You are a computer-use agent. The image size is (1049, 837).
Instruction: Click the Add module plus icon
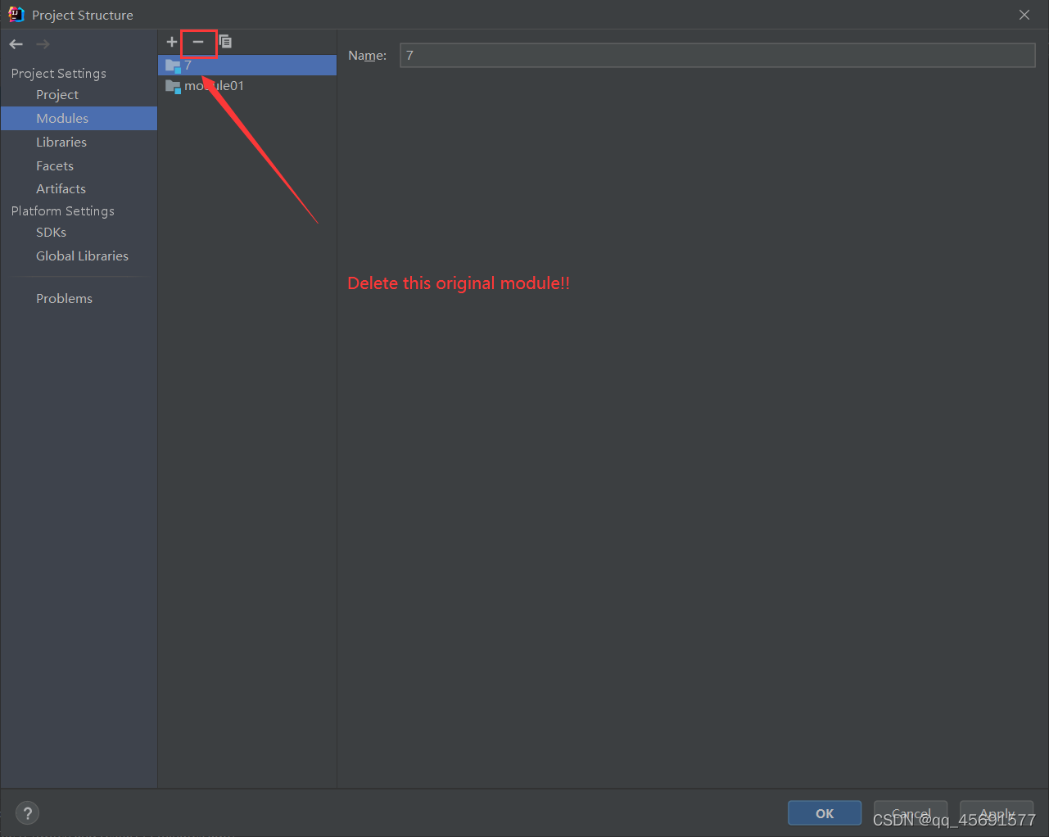pos(172,42)
